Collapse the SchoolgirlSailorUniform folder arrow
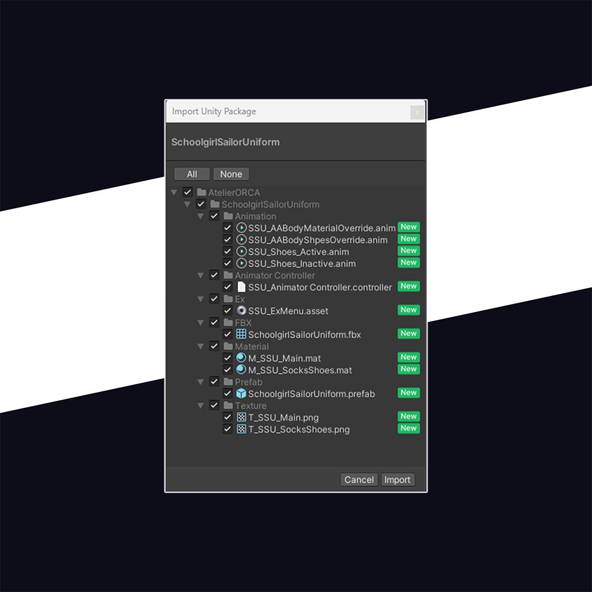 (x=187, y=204)
